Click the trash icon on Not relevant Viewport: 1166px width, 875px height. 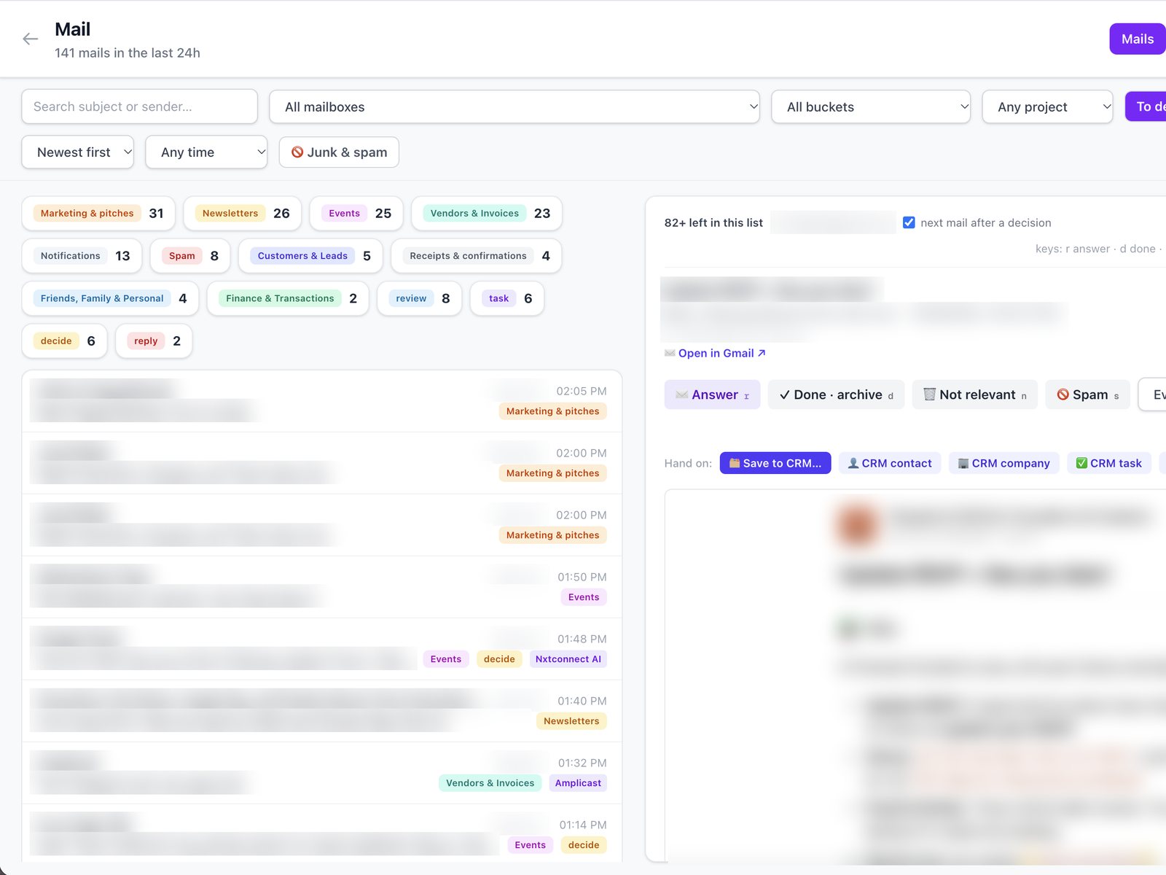(929, 394)
